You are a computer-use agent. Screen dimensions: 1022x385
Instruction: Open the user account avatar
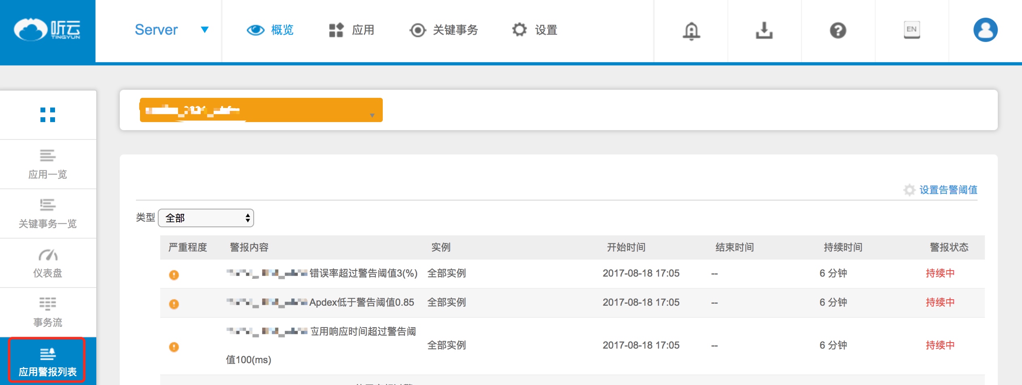coord(985,30)
